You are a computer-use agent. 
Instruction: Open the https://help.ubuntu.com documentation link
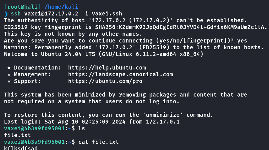[107, 68]
